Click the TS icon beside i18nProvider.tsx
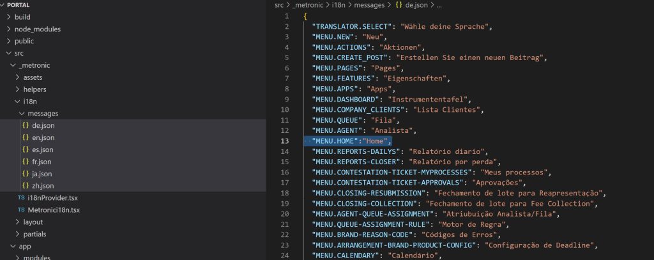This screenshot has height=260, width=654. pos(21,198)
